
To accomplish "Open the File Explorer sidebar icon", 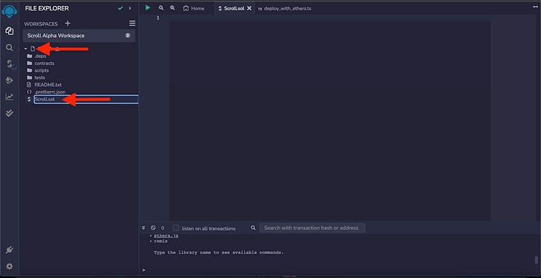I will pos(9,31).
